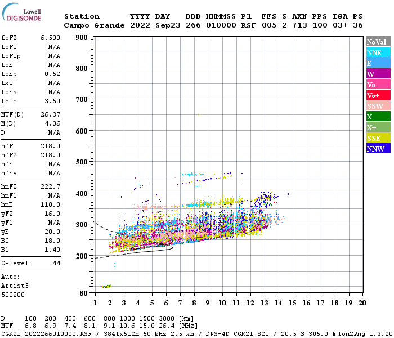
Task: Select the X+ light green legend swatch
Action: pyautogui.click(x=378, y=127)
